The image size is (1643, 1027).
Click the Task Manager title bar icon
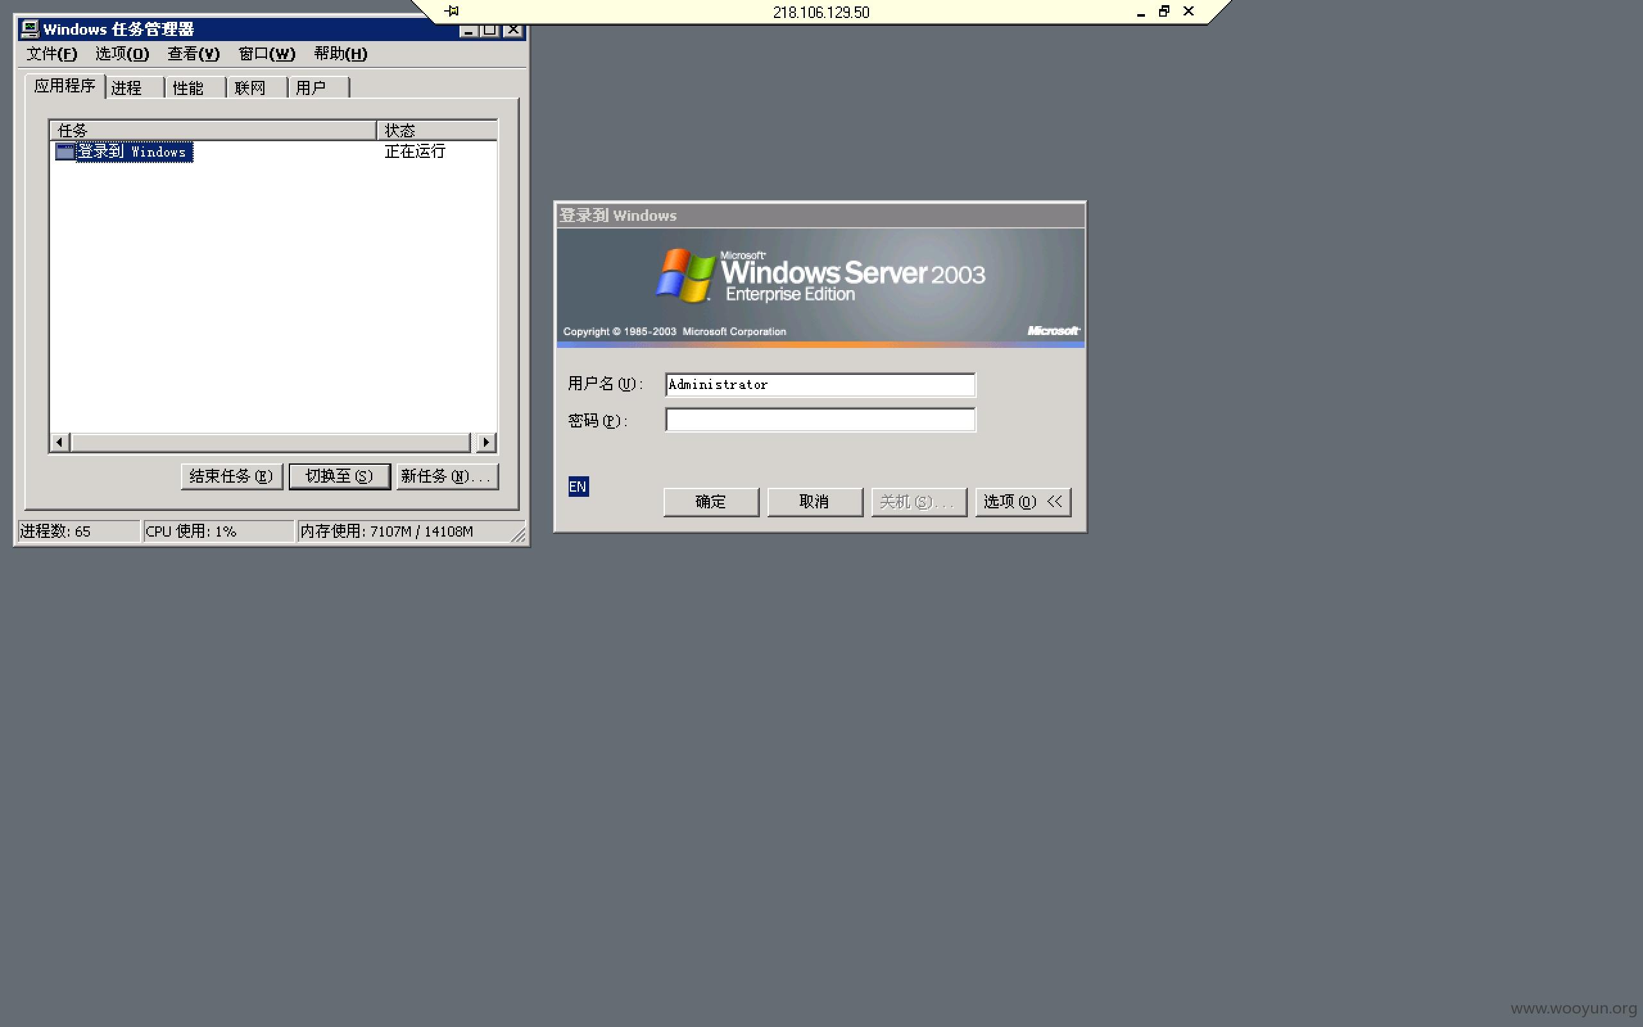(29, 28)
